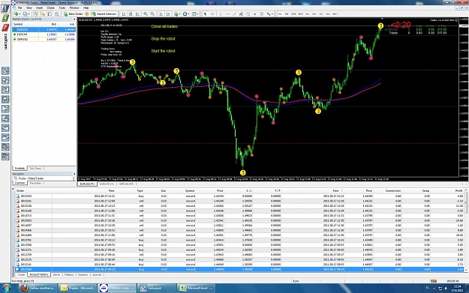Viewport: 469px width, 293px height.
Task: Open the indicators dropdown arrow
Action: pyautogui.click(x=180, y=14)
